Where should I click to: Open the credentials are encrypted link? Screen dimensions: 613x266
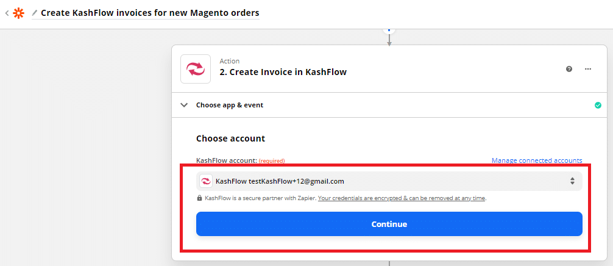click(402, 198)
